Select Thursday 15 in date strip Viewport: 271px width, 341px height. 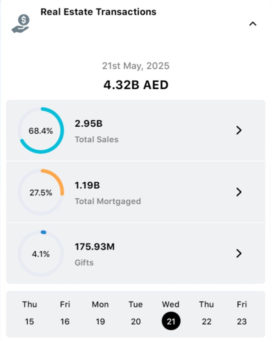pos(29,314)
